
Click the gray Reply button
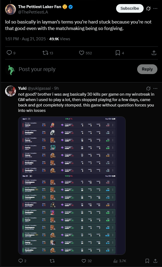click(x=147, y=69)
